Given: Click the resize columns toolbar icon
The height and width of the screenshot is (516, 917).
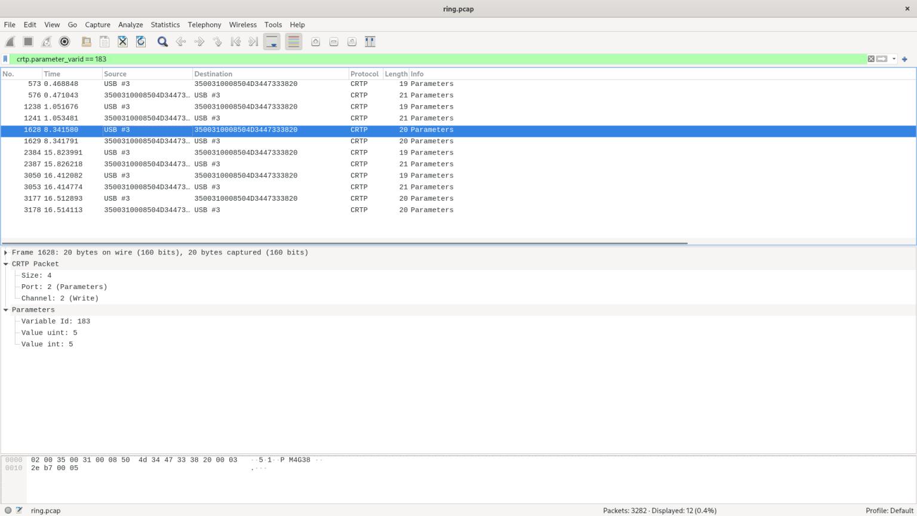Looking at the screenshot, I should click(x=370, y=42).
